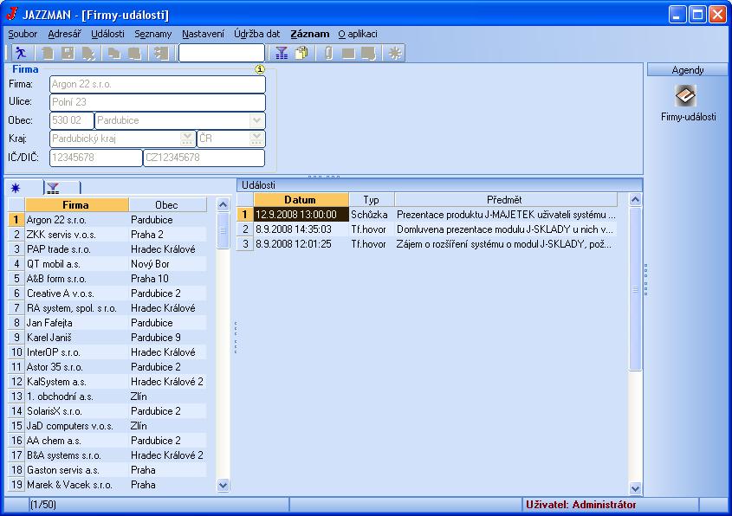Select the event dated 12.9.2008 13:00:00

(x=427, y=215)
